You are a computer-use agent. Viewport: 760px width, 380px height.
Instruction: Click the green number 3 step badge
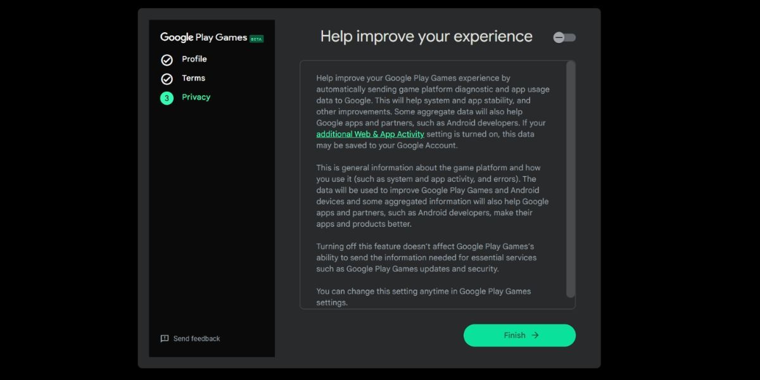click(x=167, y=97)
